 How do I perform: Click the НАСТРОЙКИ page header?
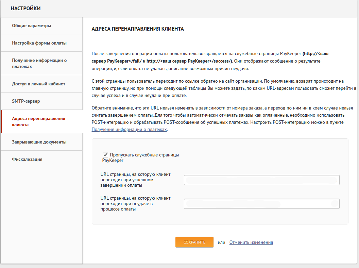click(25, 9)
